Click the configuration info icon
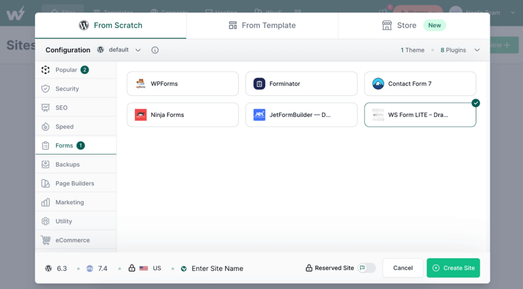Screen dimensions: 523x289 click(155, 50)
